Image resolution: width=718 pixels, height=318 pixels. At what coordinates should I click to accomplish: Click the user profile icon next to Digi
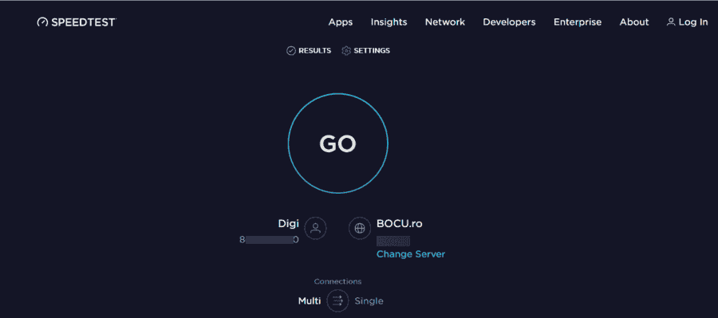[315, 228]
